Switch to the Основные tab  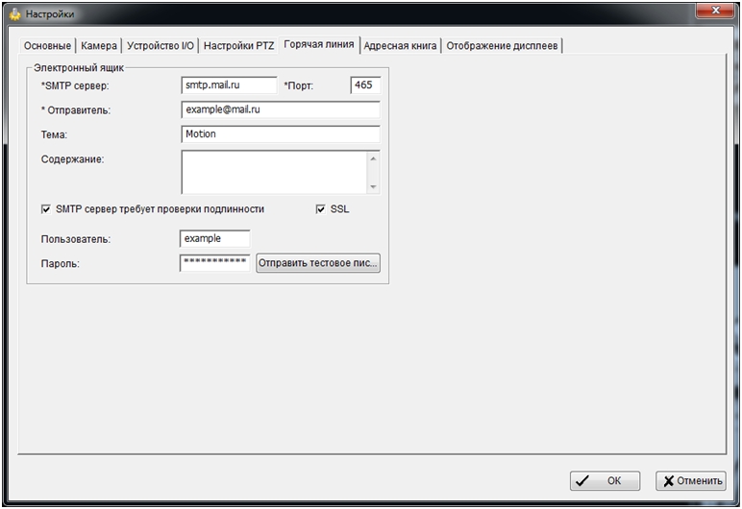pos(46,46)
